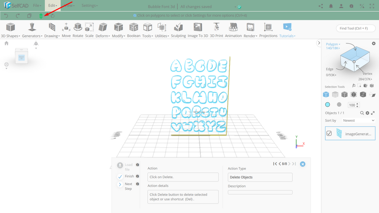Select the meshed sphere selection option
Image resolution: width=379 pixels, height=213 pixels.
pyautogui.click(x=339, y=104)
